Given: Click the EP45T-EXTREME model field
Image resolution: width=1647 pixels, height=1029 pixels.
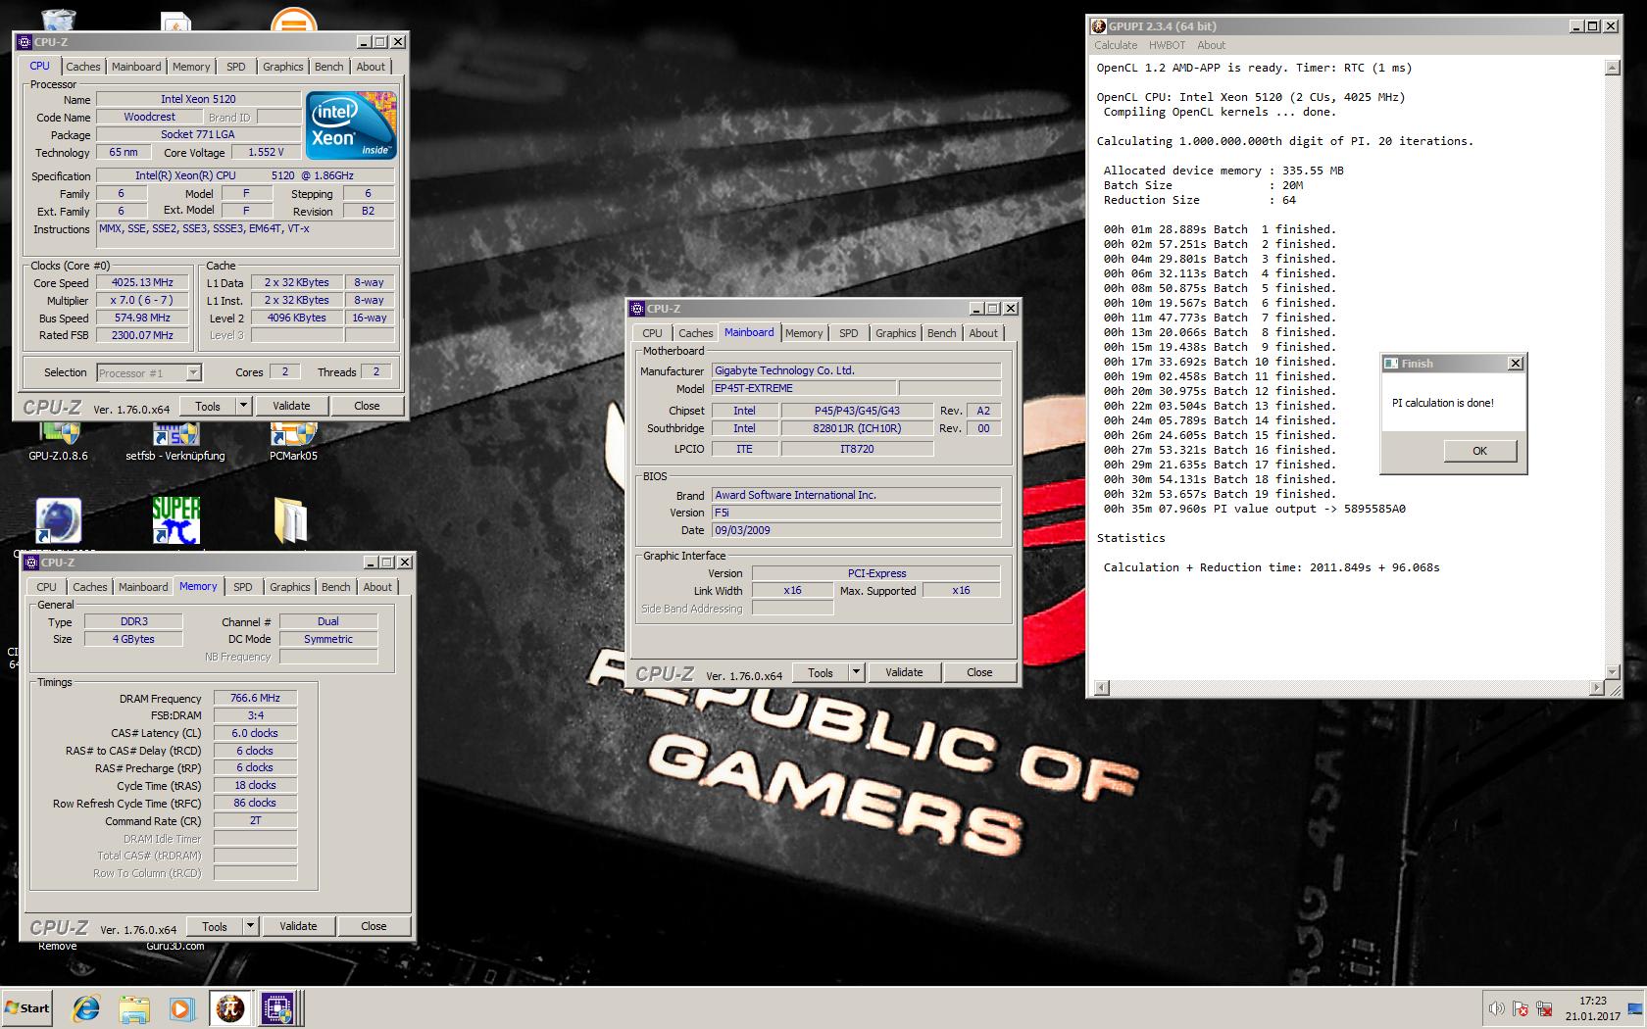Looking at the screenshot, I should tap(803, 388).
